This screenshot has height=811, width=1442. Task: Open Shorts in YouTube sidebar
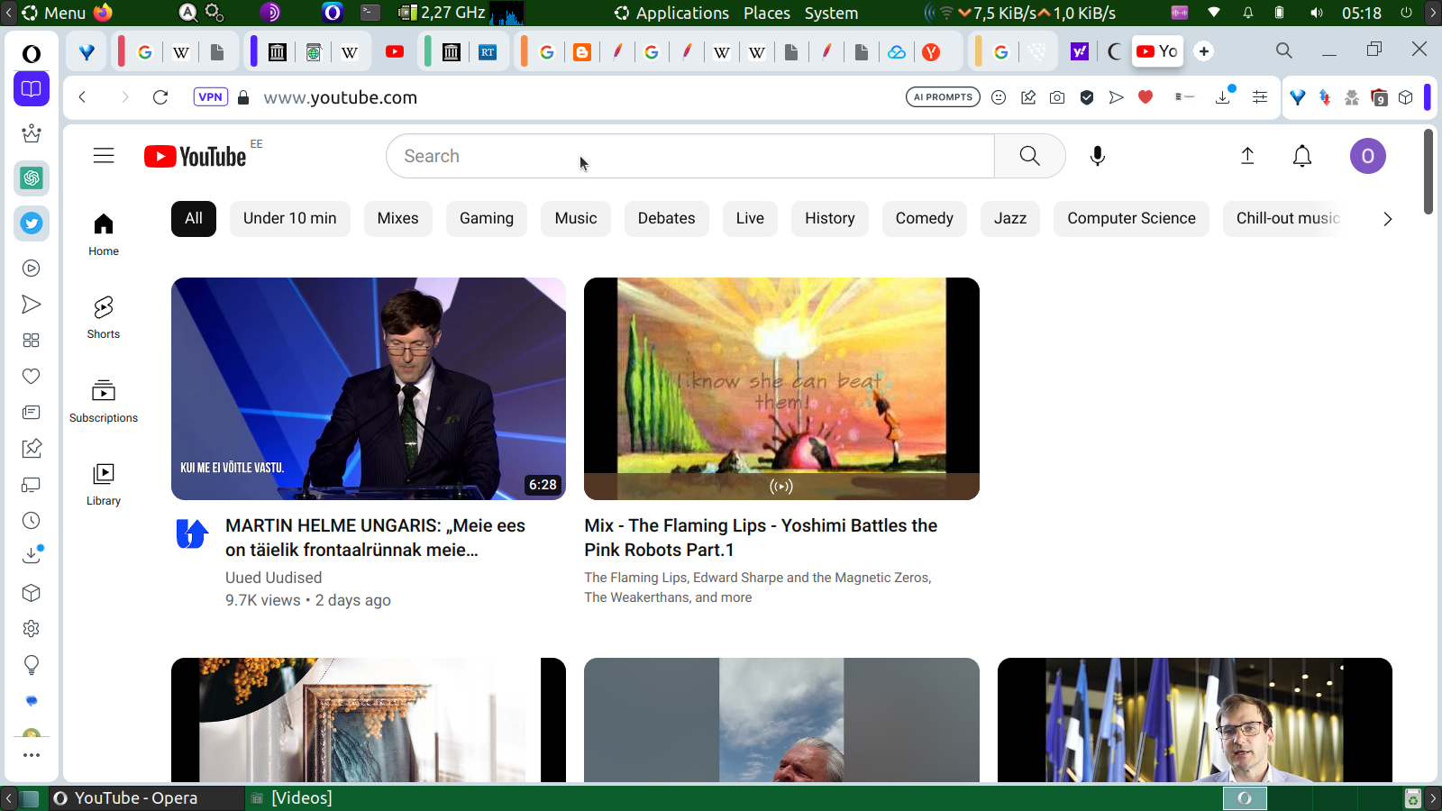click(x=104, y=317)
